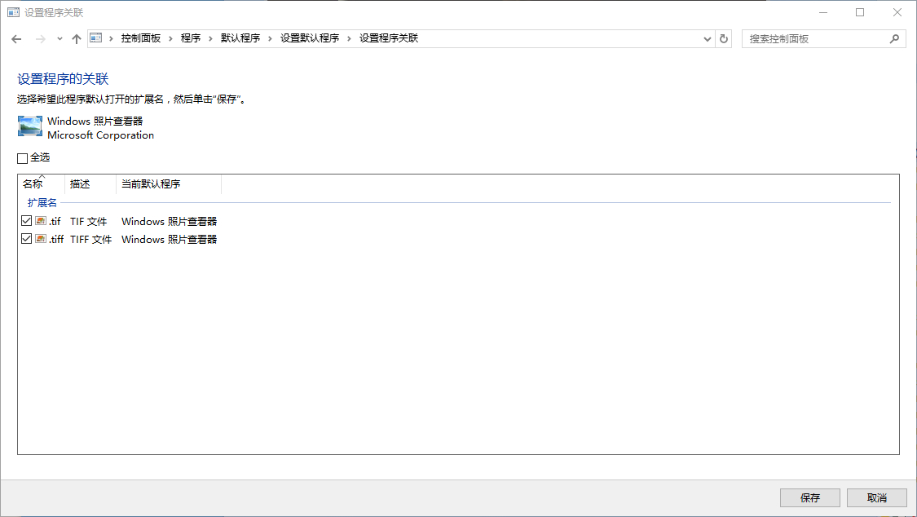Minimize the 设置程序关联 window
The height and width of the screenshot is (517, 917).
(x=822, y=12)
